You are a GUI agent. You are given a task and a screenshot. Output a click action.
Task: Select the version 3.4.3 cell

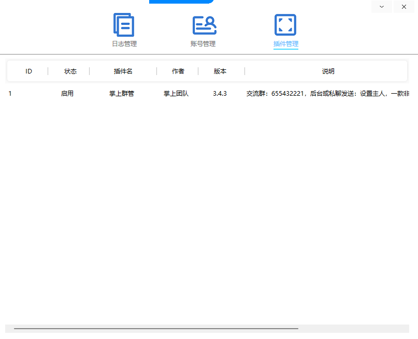[220, 94]
